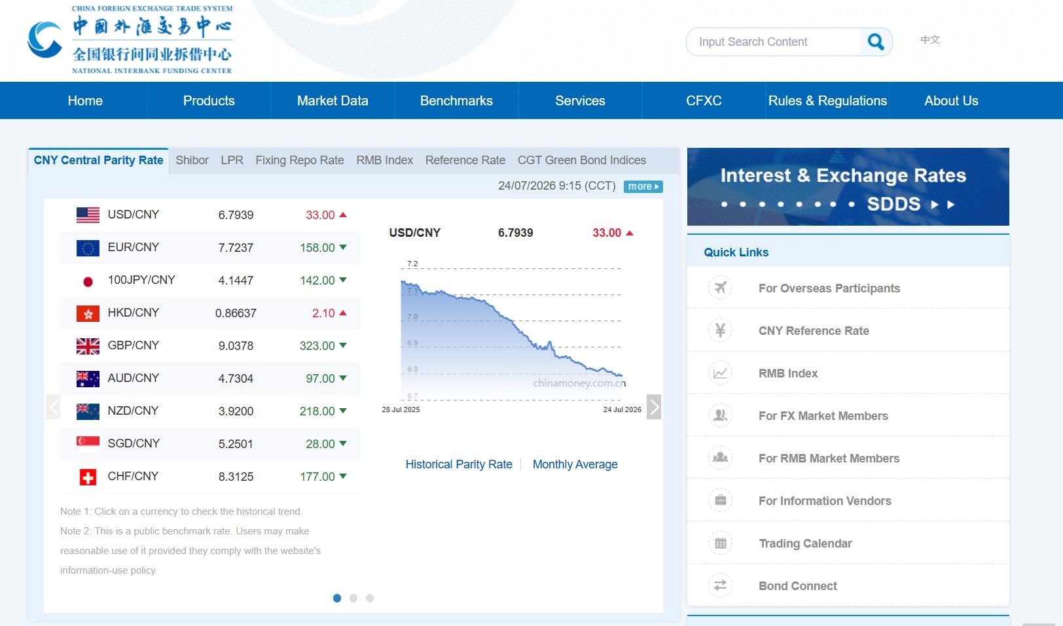Screen dimensions: 1063x626
Task: Open the briefcase icon for Information Vendors
Action: click(x=720, y=500)
